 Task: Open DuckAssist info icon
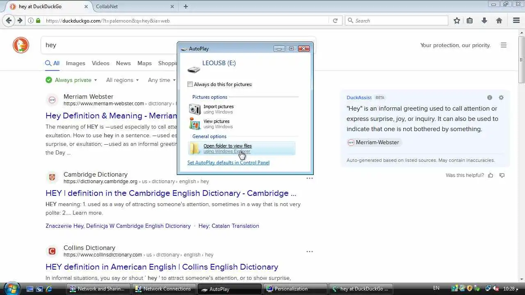[x=489, y=98]
